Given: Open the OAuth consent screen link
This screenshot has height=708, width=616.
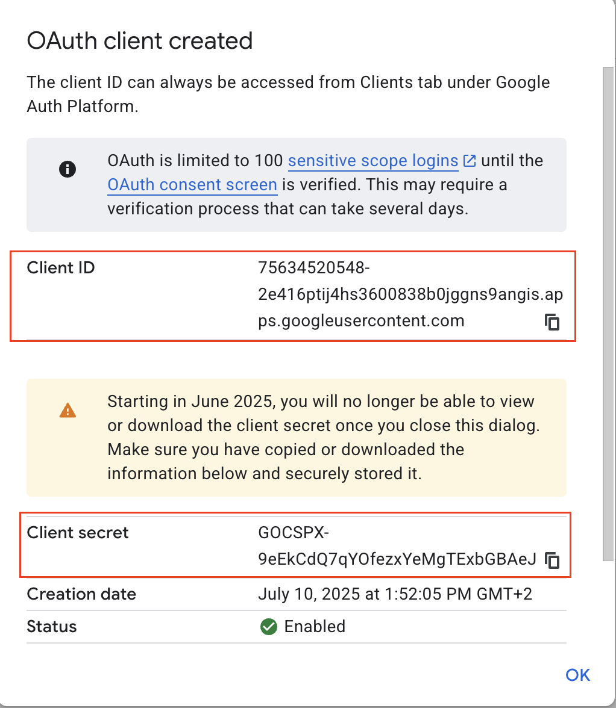Looking at the screenshot, I should click(192, 185).
